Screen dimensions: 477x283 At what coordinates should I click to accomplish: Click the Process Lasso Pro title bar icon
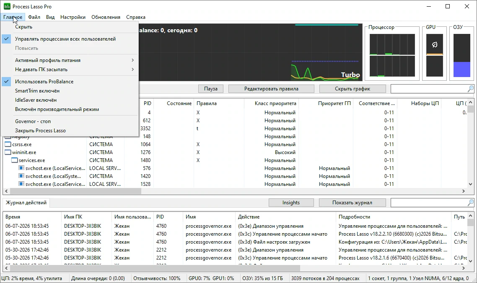(7, 6)
